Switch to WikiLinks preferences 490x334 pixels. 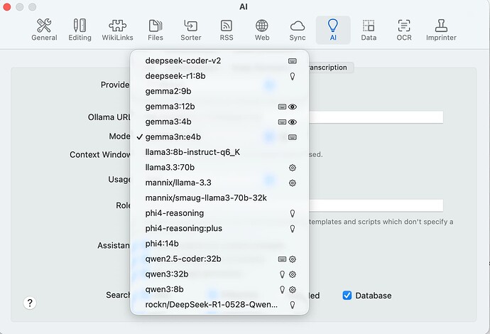click(117, 30)
